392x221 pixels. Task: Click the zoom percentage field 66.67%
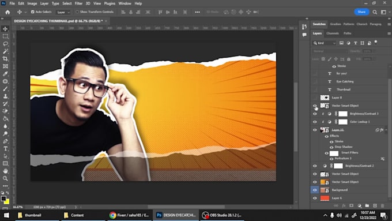(18, 207)
